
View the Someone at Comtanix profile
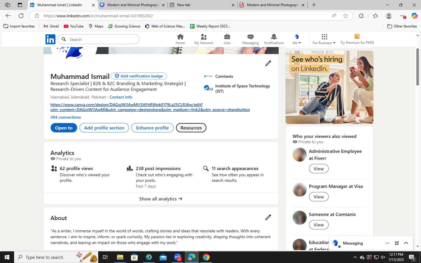318,225
